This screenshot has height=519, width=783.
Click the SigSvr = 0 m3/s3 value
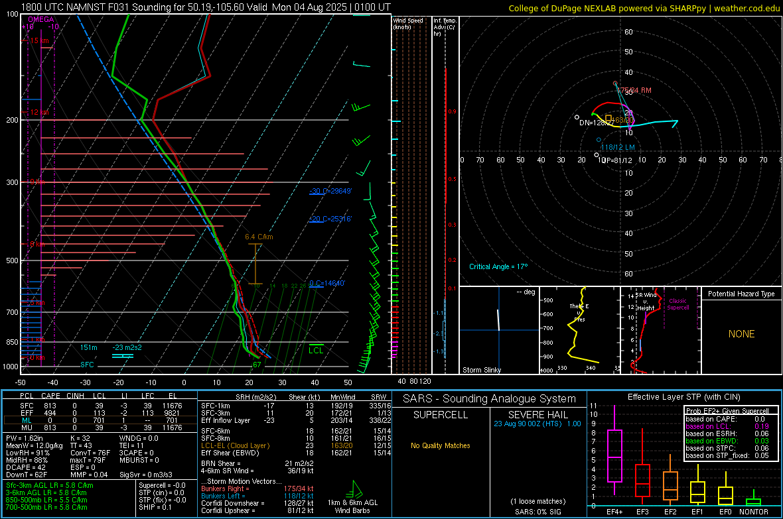[146, 475]
